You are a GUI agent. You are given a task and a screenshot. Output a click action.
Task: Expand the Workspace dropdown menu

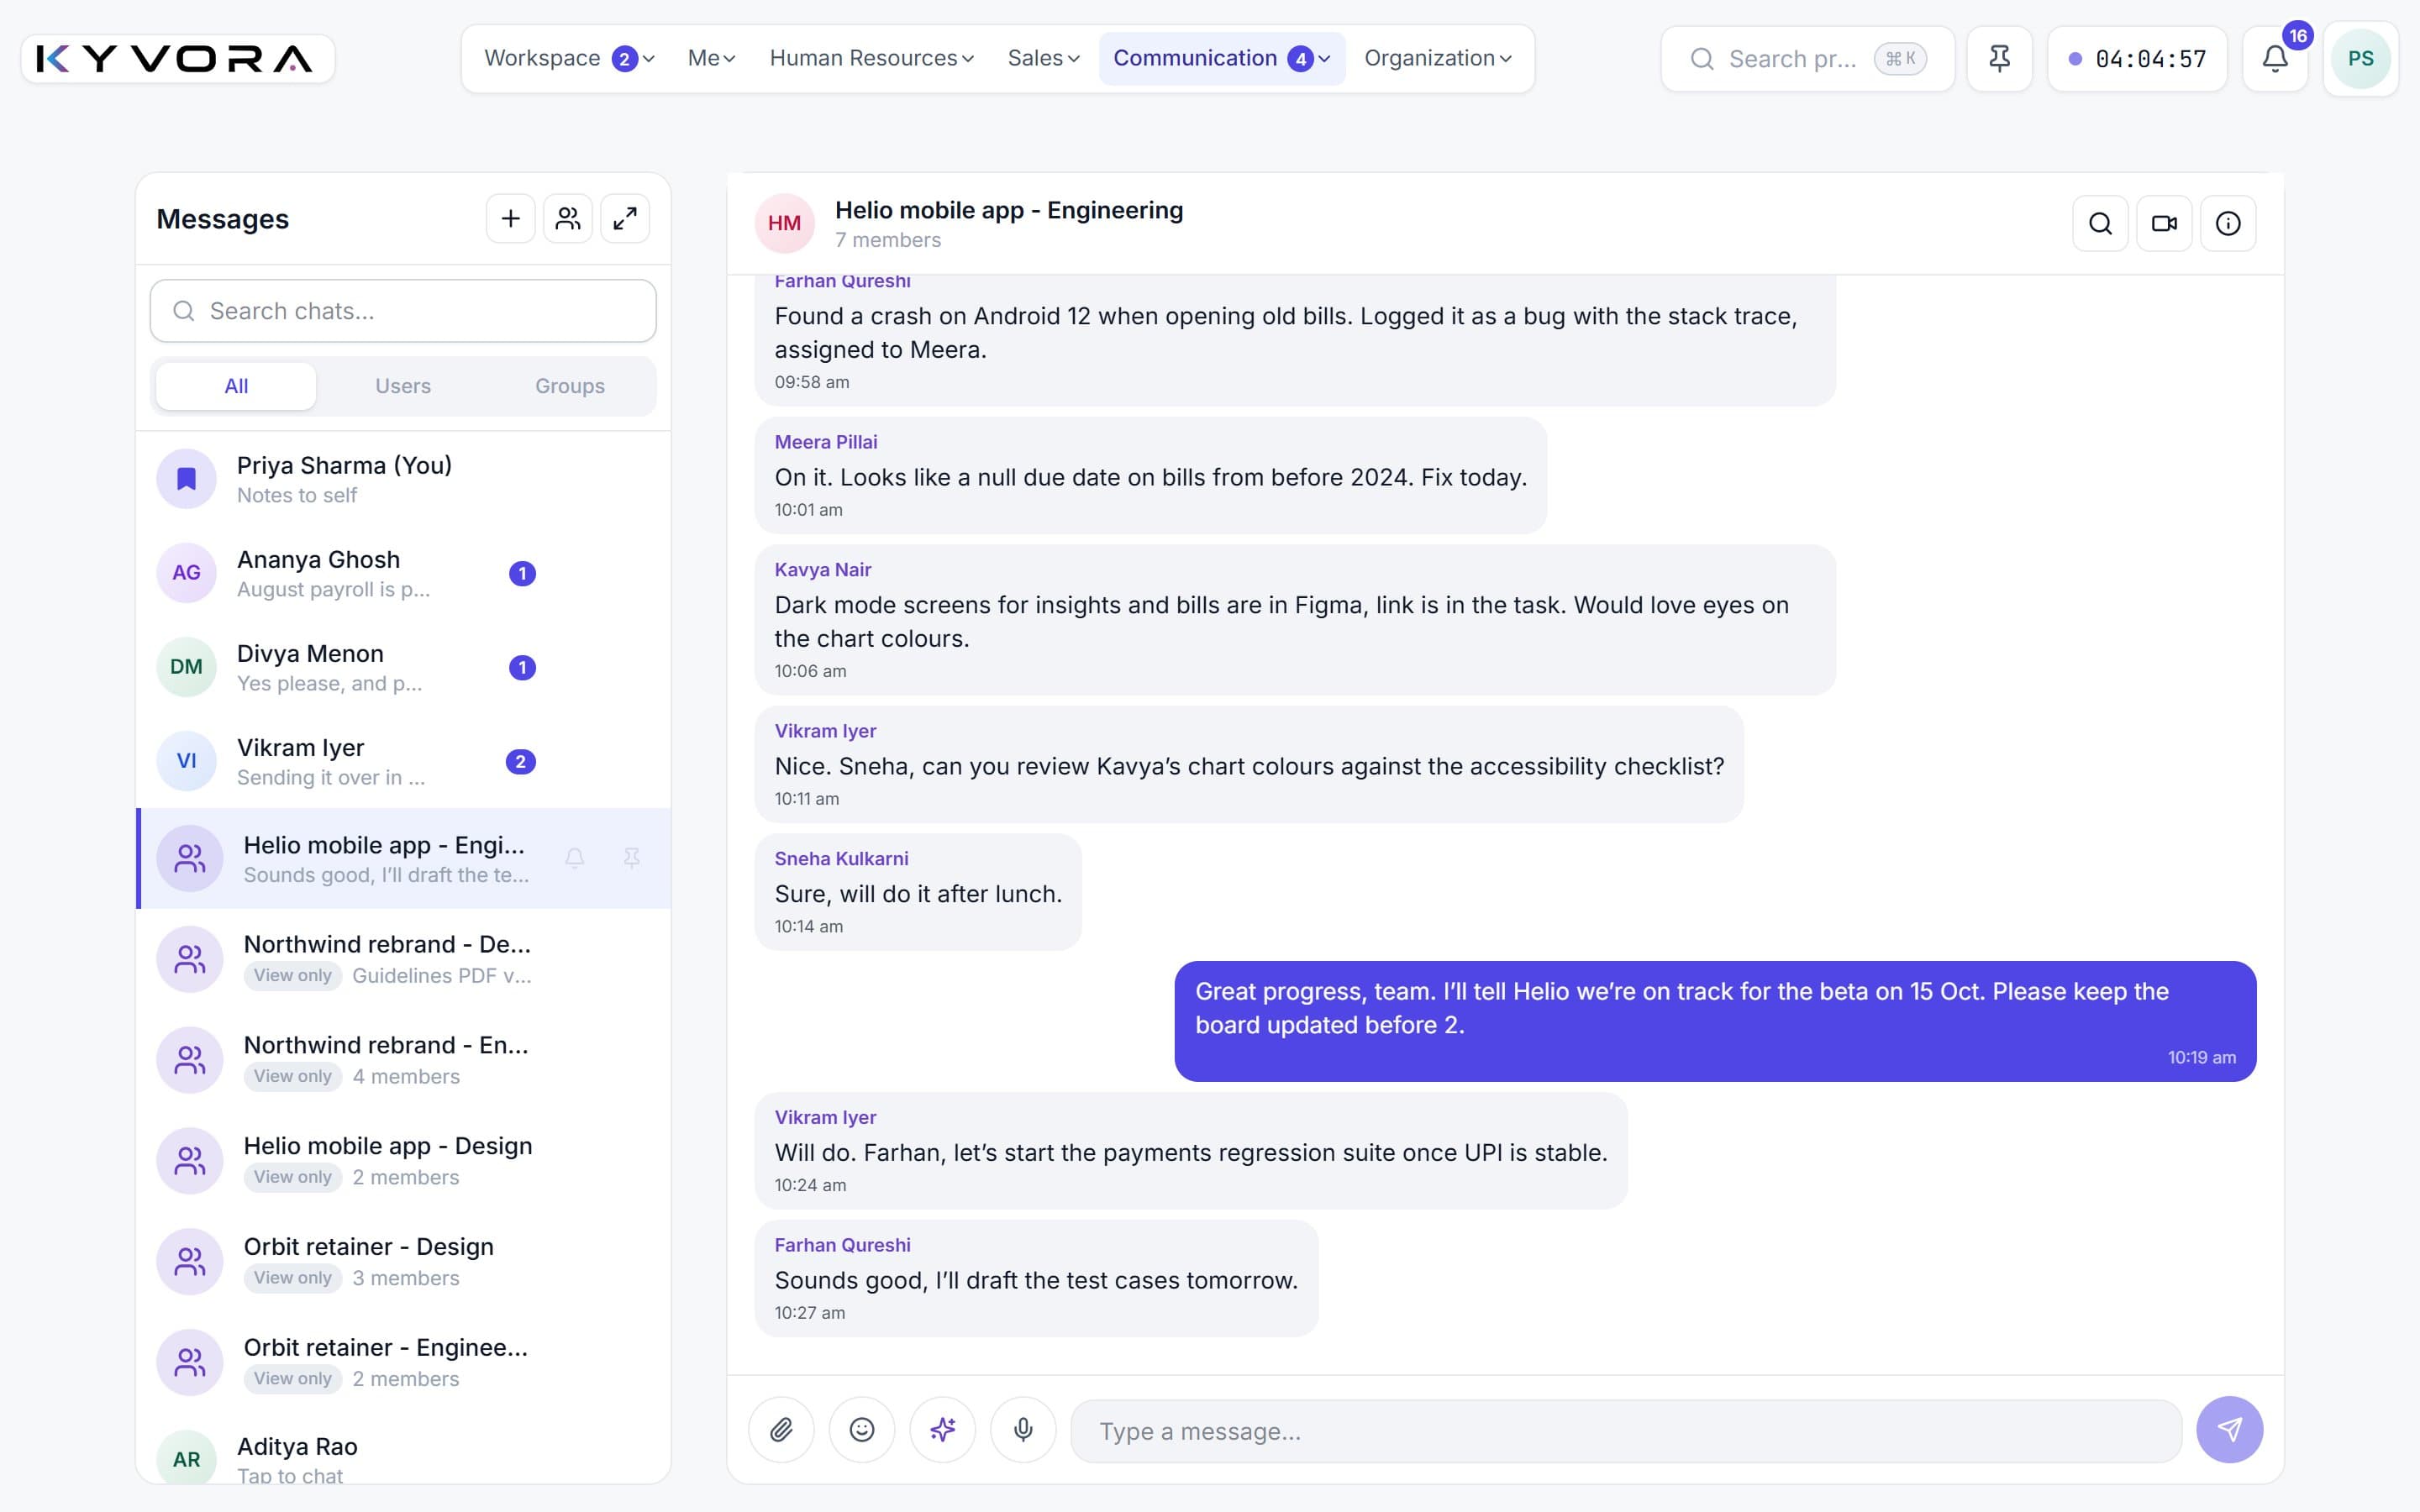(x=569, y=59)
